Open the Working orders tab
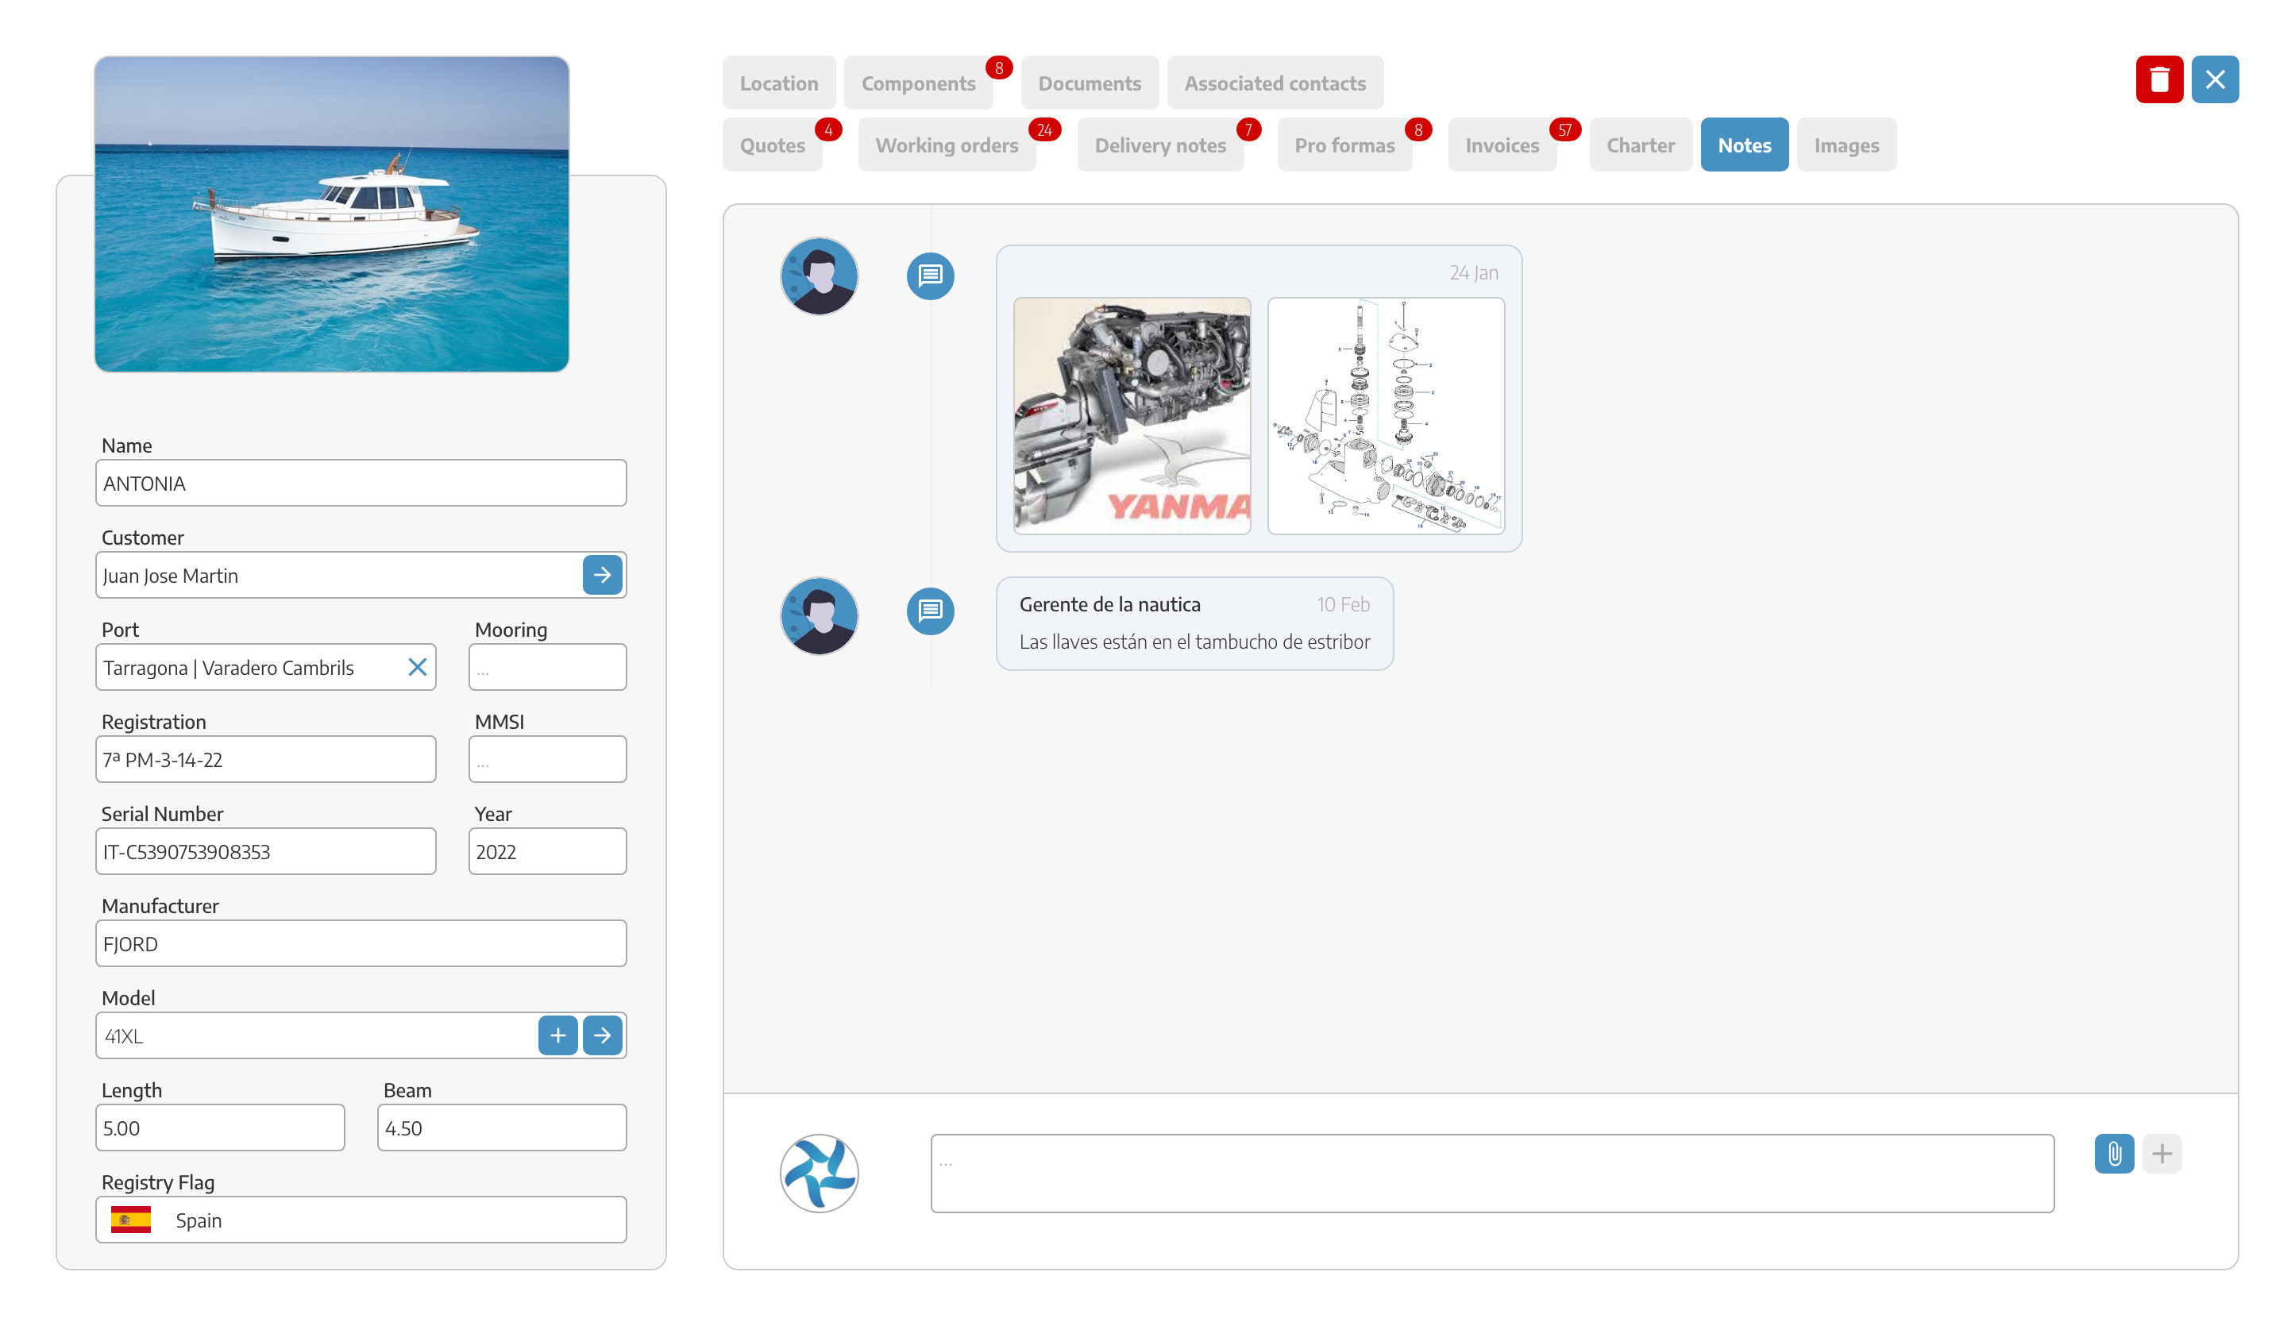This screenshot has height=1326, width=2295. (x=947, y=145)
